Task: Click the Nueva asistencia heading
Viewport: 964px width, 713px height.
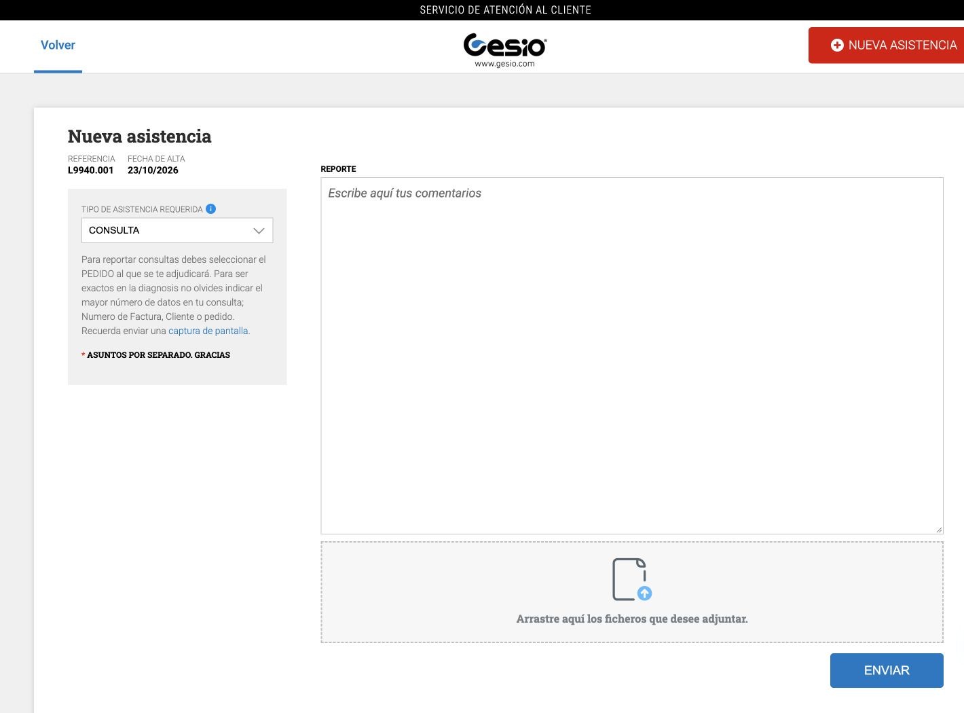Action: (140, 136)
